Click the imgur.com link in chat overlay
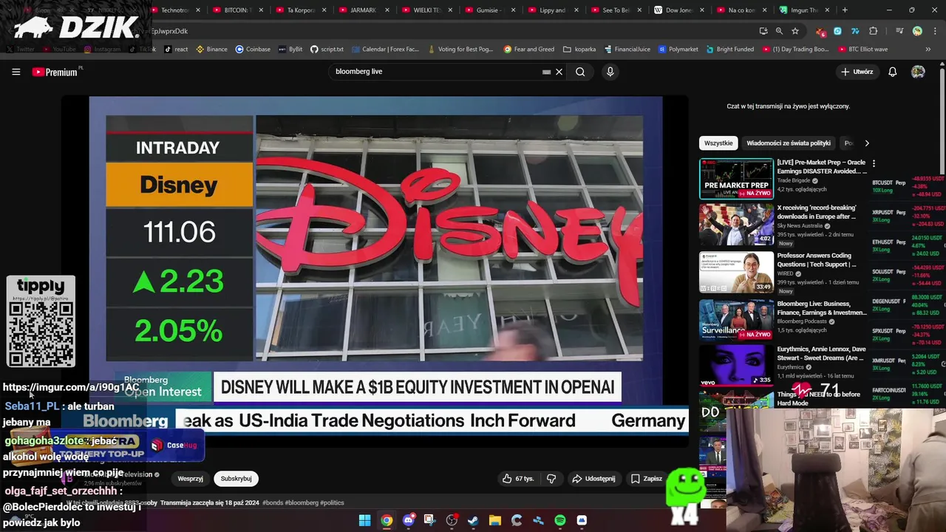Viewport: 946px width, 532px height. click(x=71, y=387)
